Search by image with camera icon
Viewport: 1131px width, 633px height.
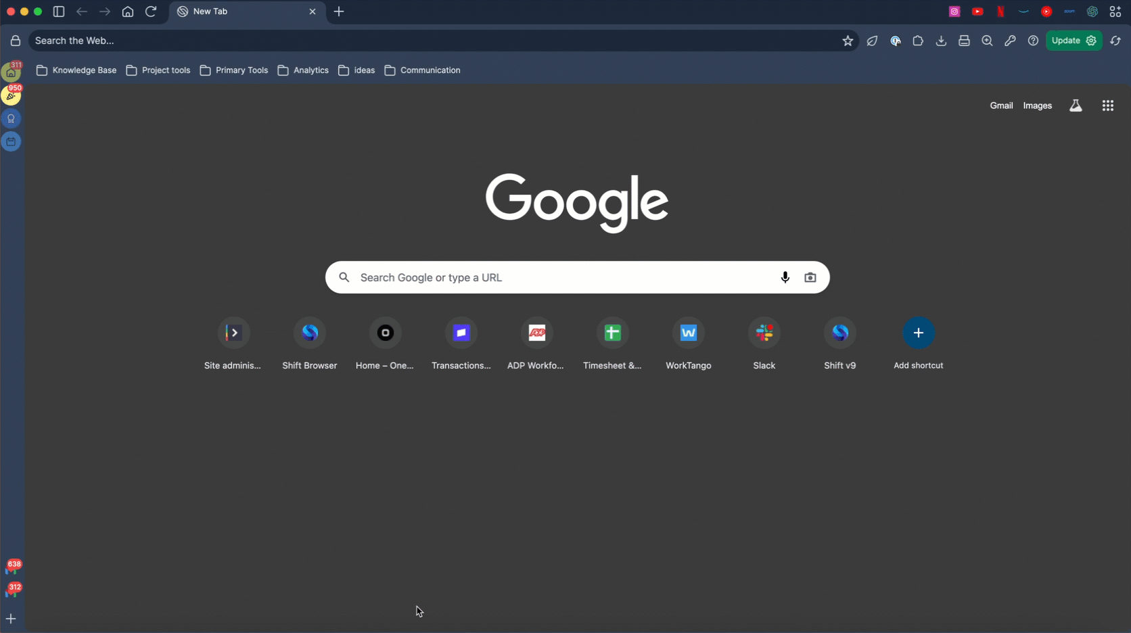810,277
